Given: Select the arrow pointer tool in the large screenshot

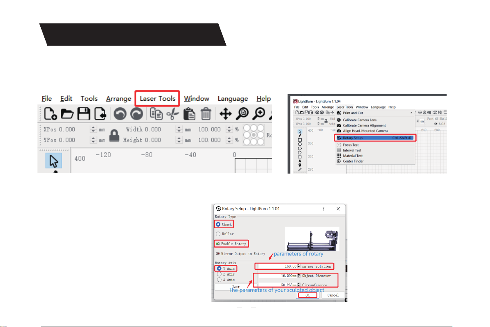Looking at the screenshot, I should tap(54, 161).
